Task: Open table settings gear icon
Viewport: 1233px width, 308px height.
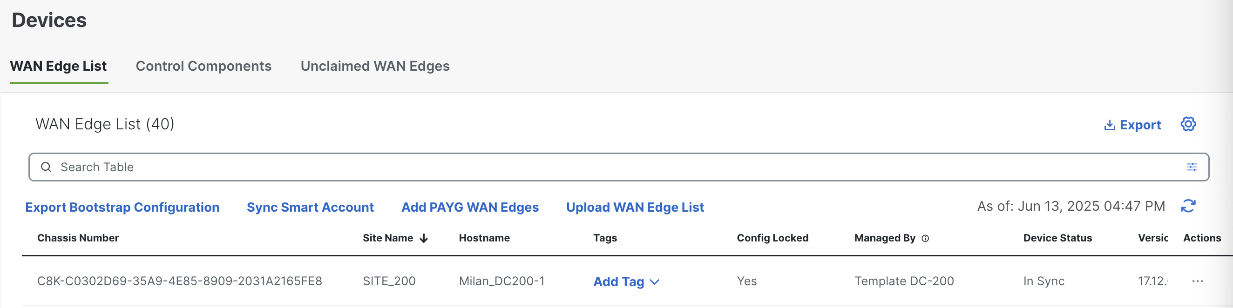Action: [x=1188, y=124]
